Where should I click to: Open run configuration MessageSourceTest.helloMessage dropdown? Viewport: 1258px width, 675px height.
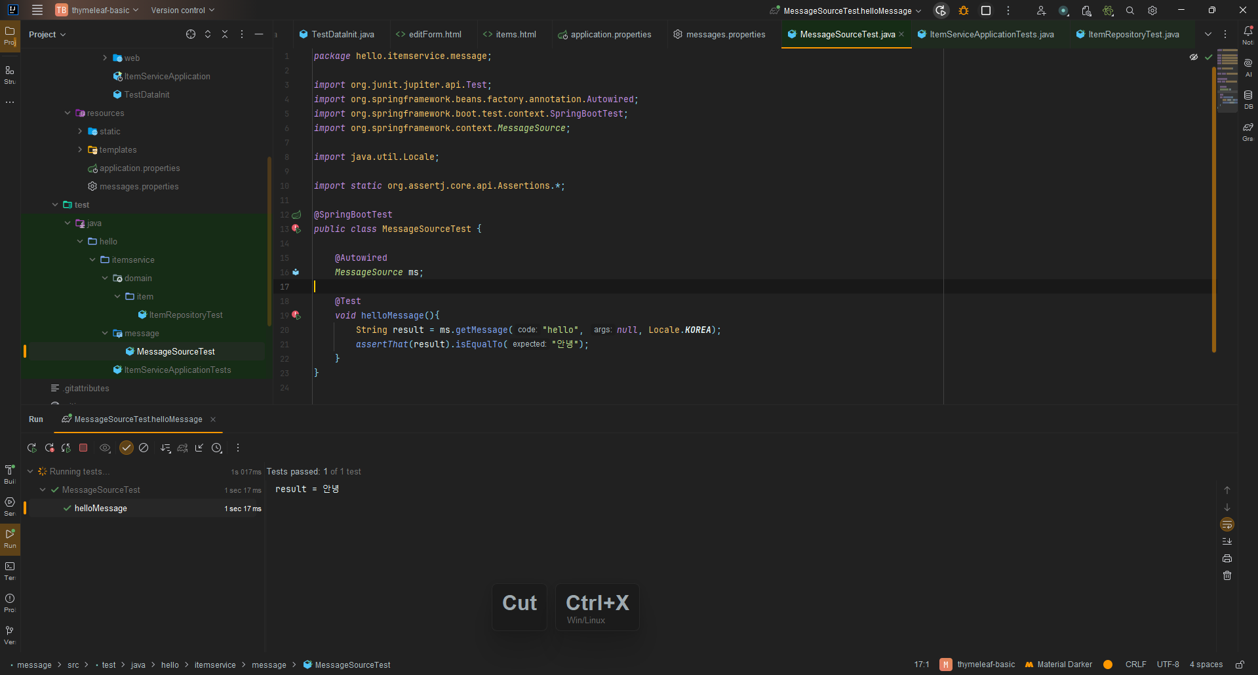(x=846, y=10)
